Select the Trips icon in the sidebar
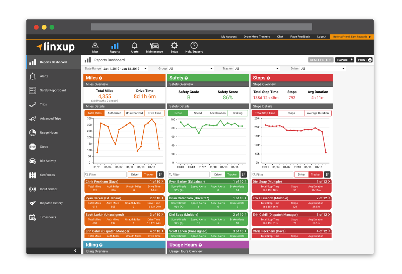 32,104
